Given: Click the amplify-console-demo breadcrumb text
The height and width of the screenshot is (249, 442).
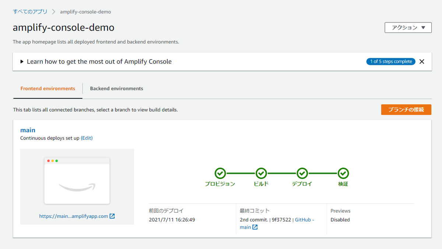Looking at the screenshot, I should (85, 12).
